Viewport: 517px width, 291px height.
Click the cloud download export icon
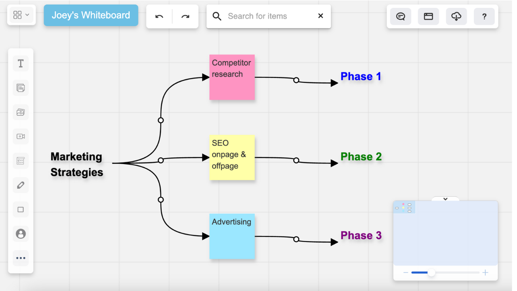coord(456,17)
